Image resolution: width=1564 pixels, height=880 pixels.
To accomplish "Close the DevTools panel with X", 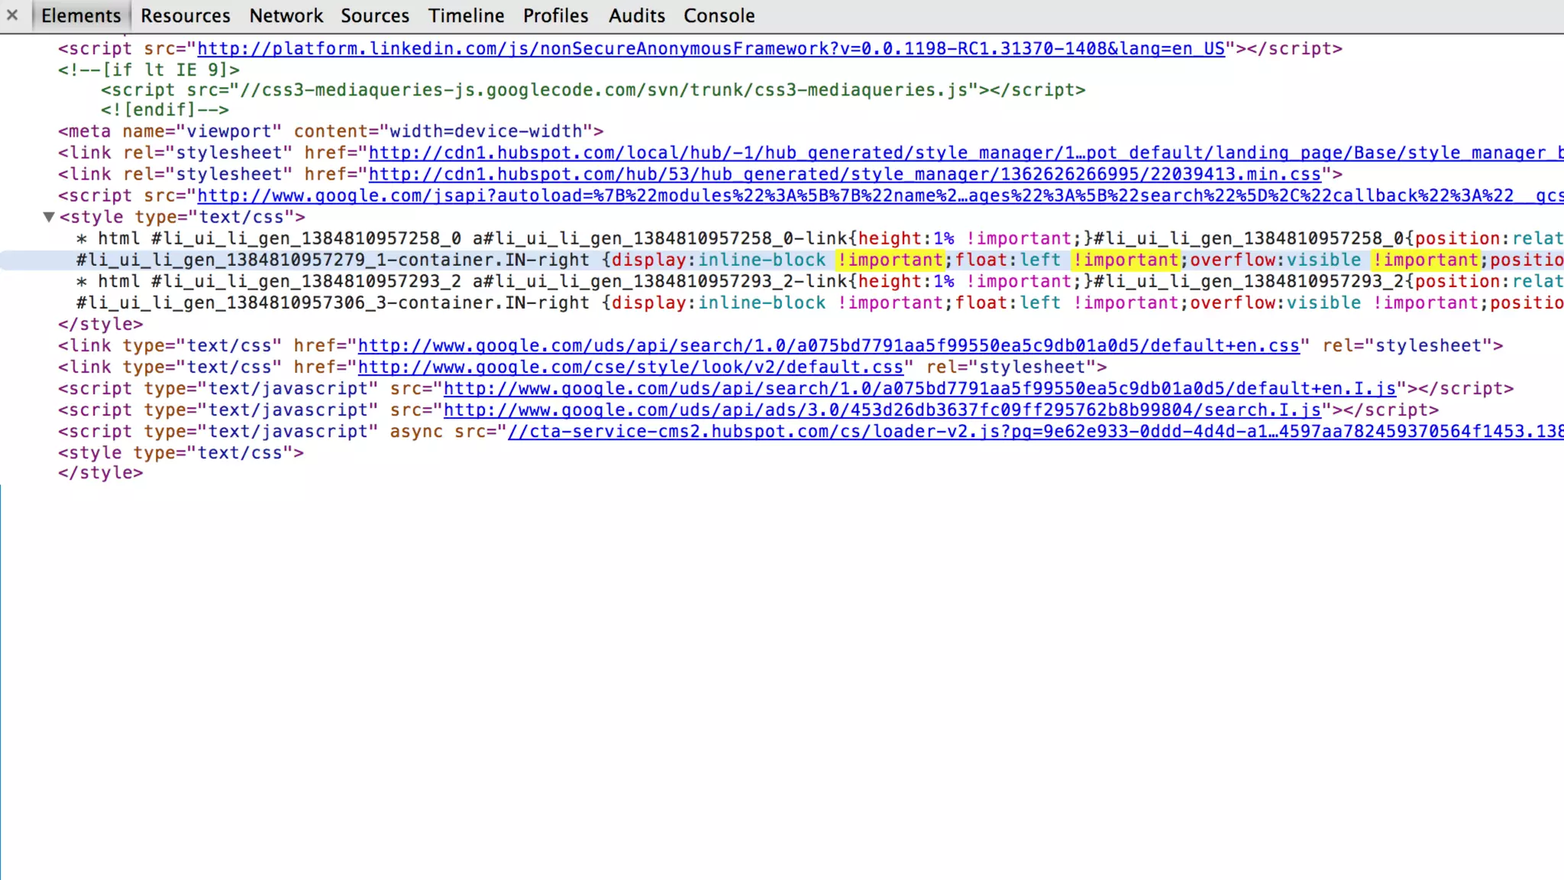I will [12, 15].
